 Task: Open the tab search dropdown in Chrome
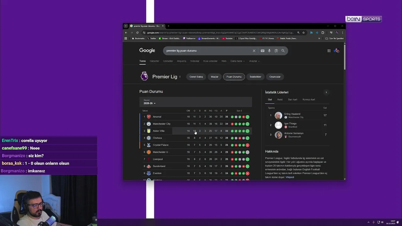[x=126, y=26]
